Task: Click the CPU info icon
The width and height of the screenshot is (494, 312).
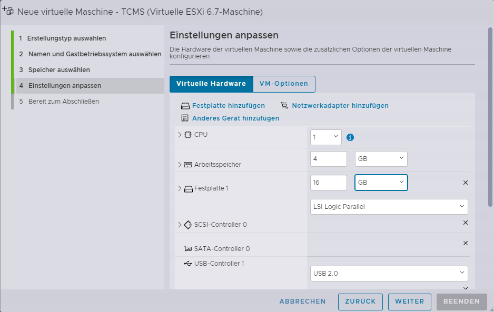Action: pos(350,137)
